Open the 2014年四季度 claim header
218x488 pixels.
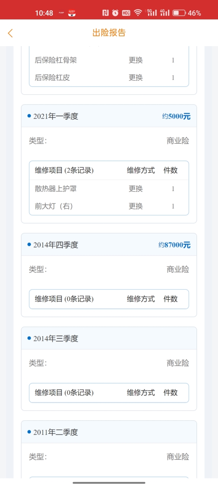tap(109, 245)
